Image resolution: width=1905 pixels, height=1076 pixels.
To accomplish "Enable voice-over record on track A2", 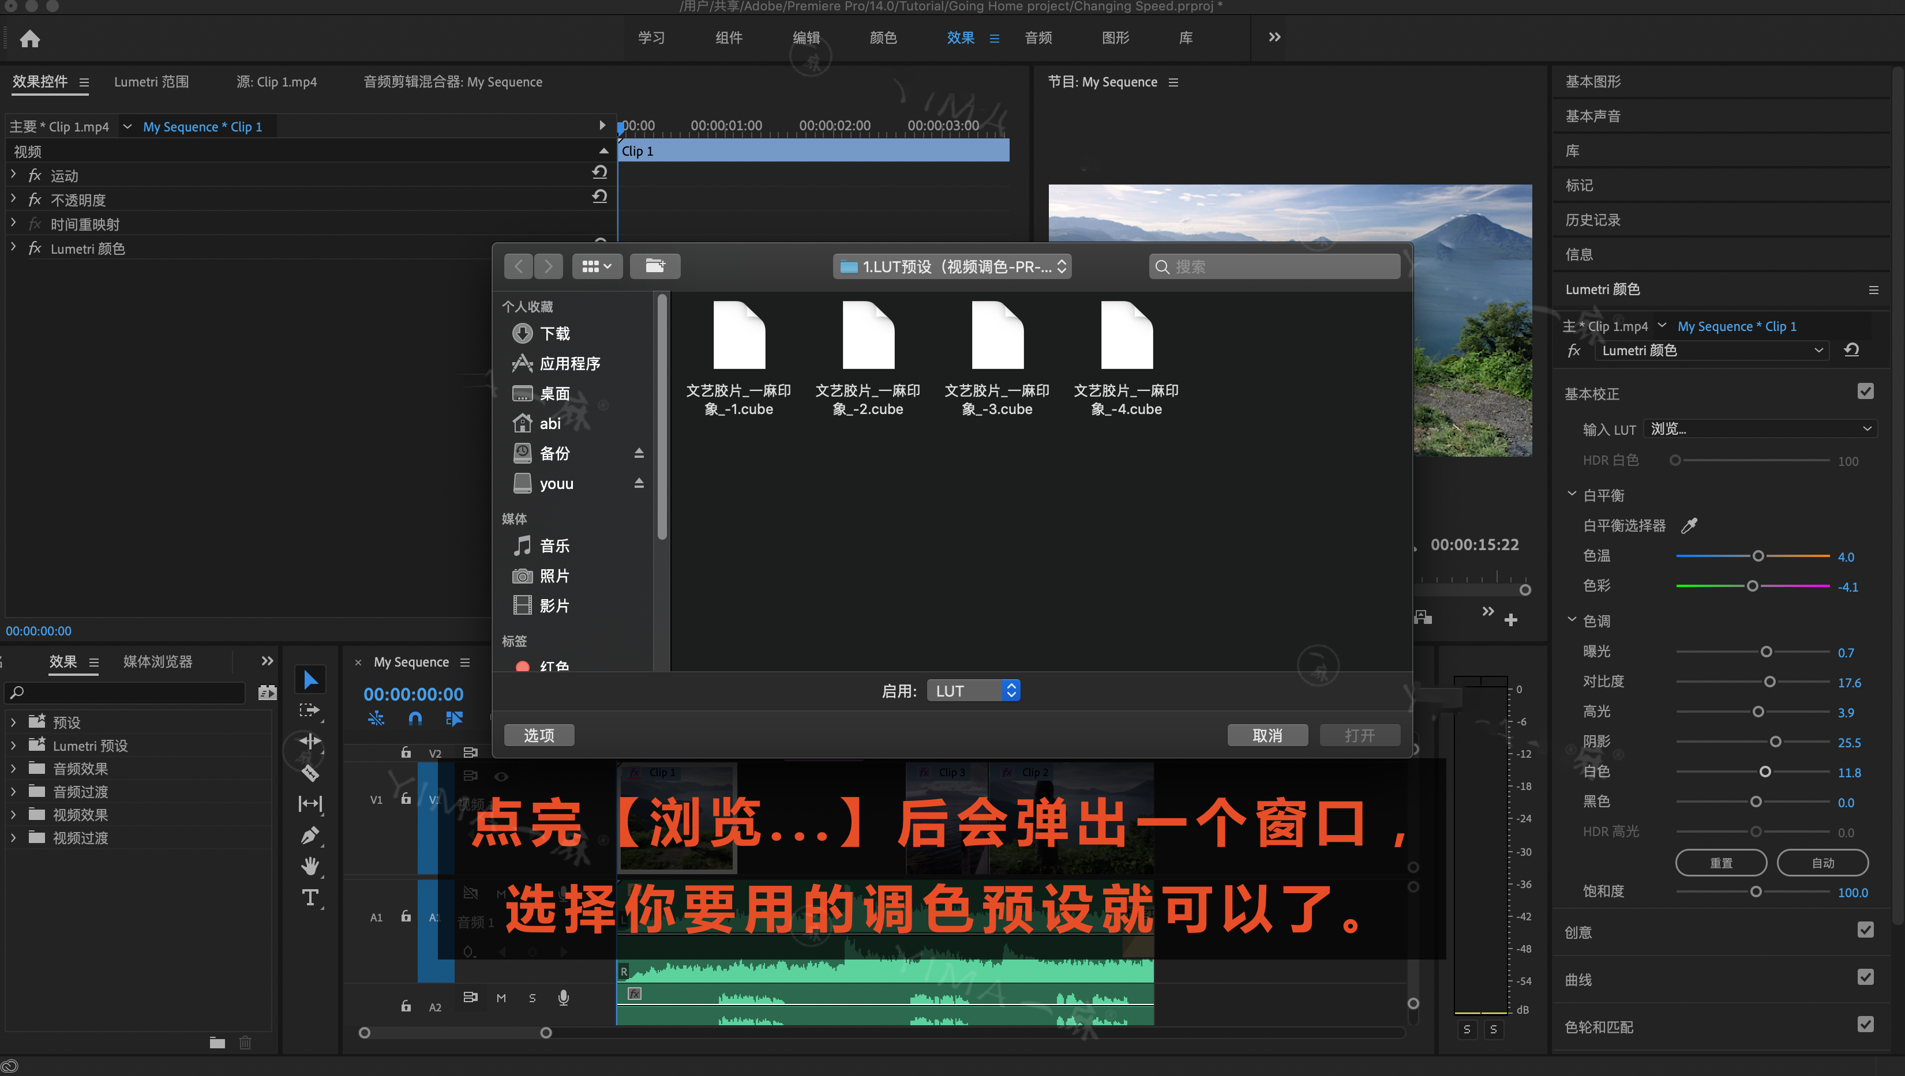I will point(564,998).
